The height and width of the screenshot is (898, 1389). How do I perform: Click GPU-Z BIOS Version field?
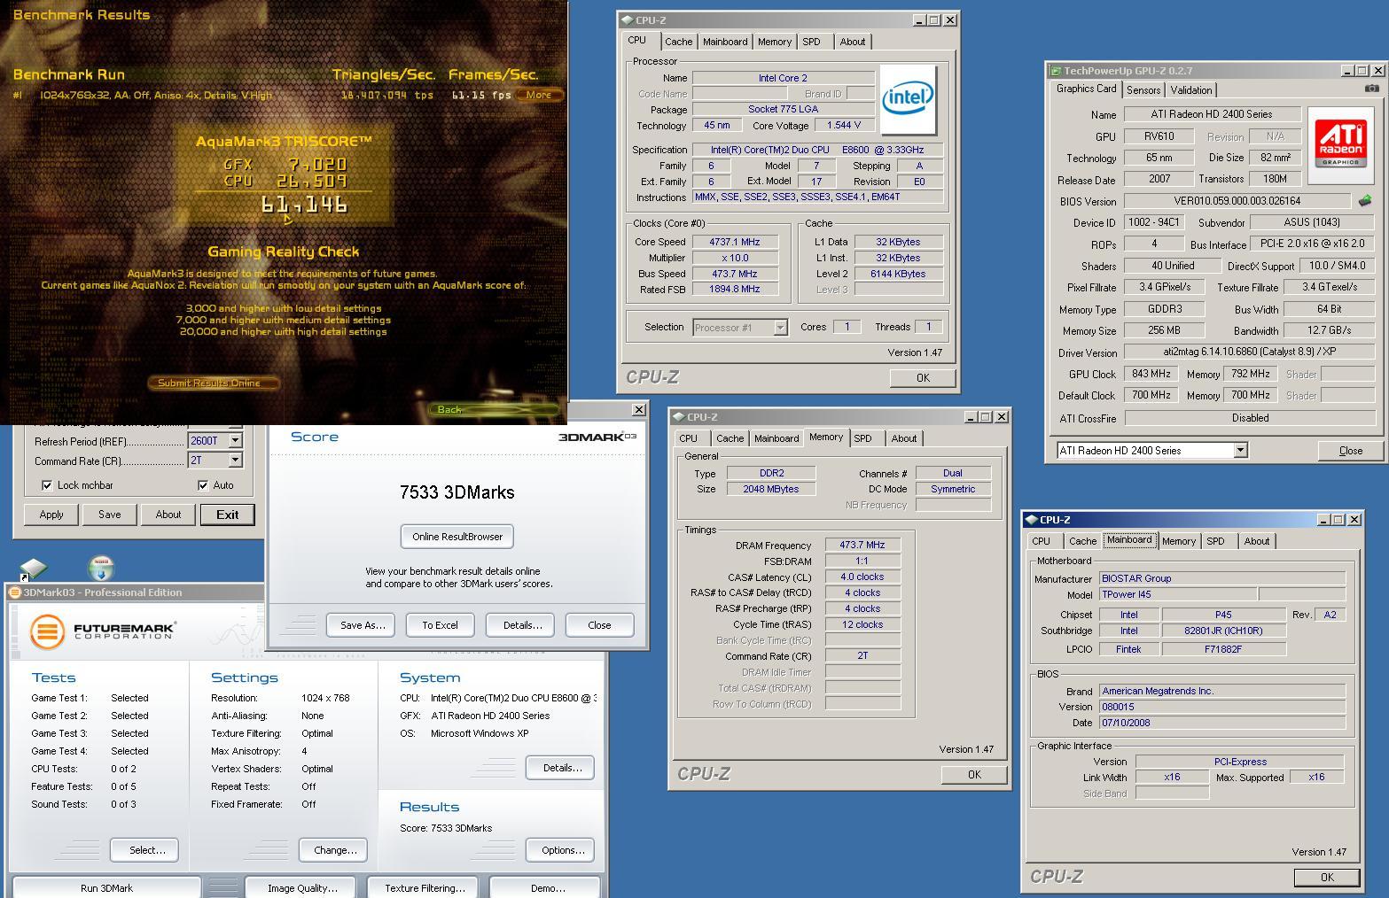click(x=1237, y=201)
